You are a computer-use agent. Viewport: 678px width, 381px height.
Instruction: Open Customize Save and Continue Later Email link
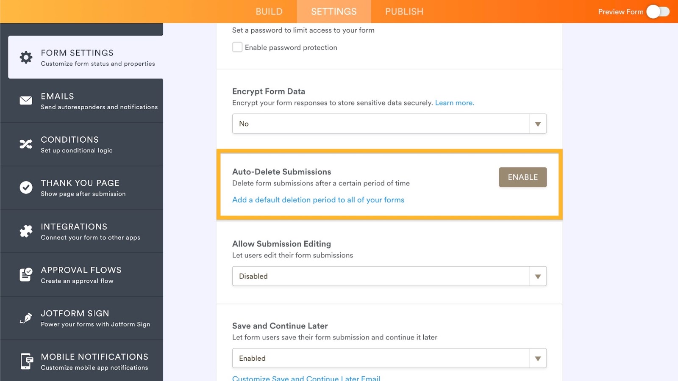(306, 378)
